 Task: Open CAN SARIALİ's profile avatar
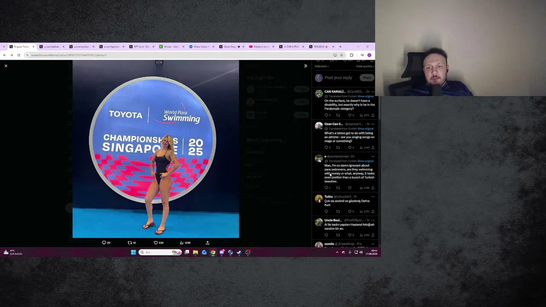(319, 93)
